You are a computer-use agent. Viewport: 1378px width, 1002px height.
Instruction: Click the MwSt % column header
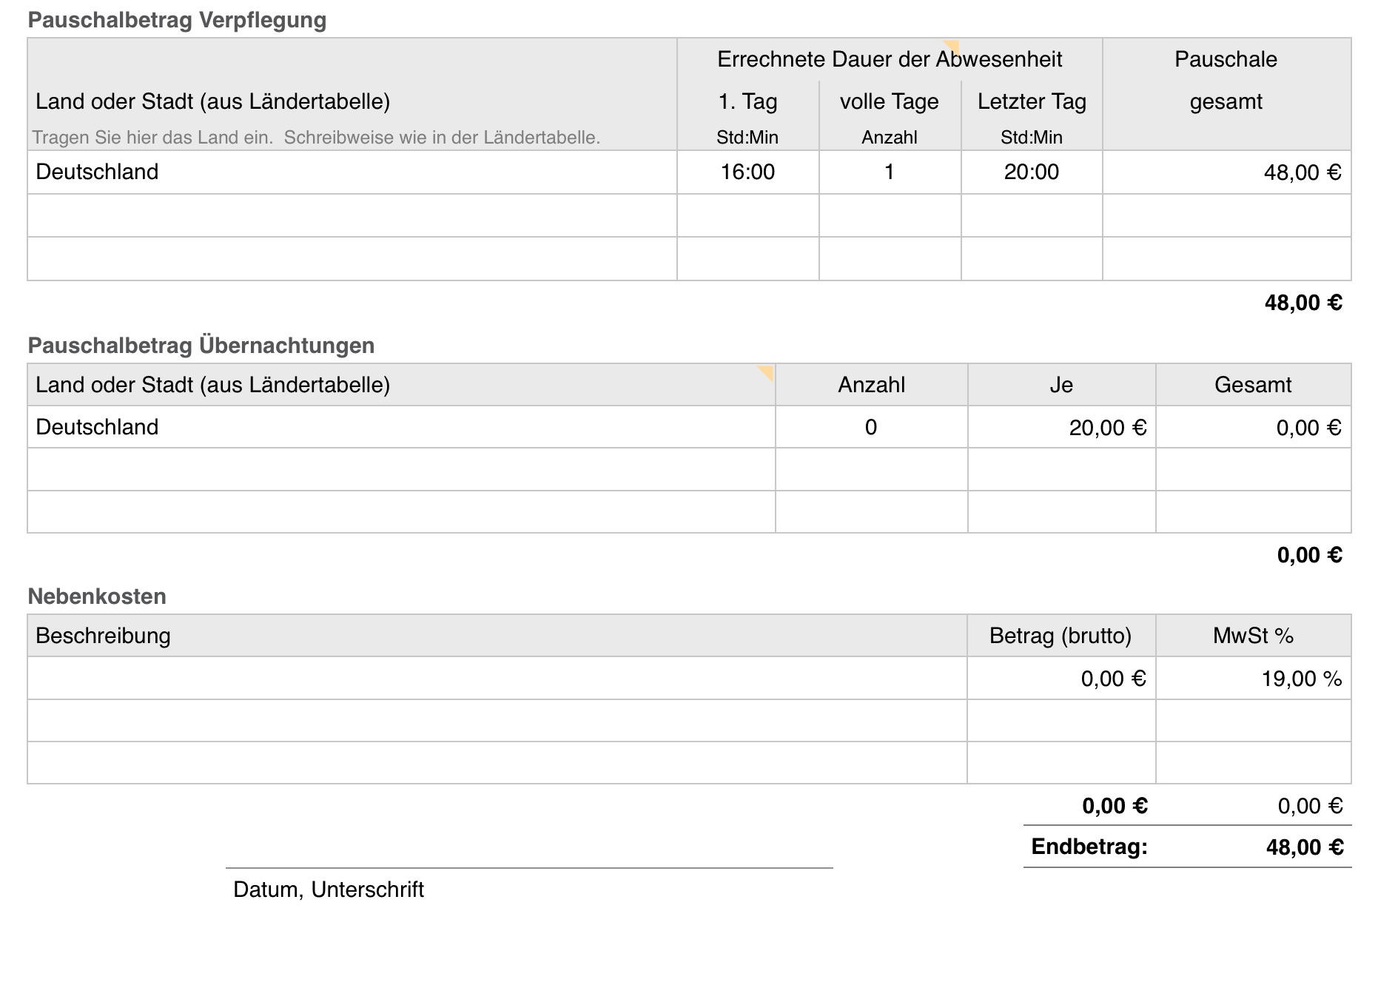(x=1254, y=636)
